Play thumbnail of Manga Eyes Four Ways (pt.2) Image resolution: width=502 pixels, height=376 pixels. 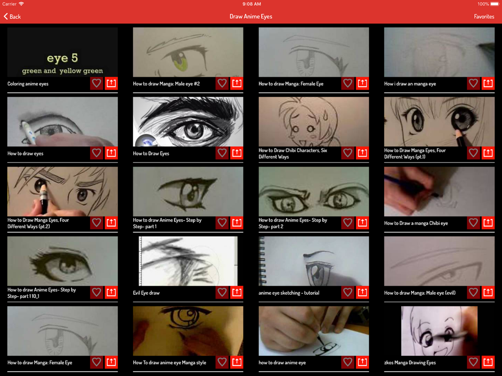pos(62,191)
